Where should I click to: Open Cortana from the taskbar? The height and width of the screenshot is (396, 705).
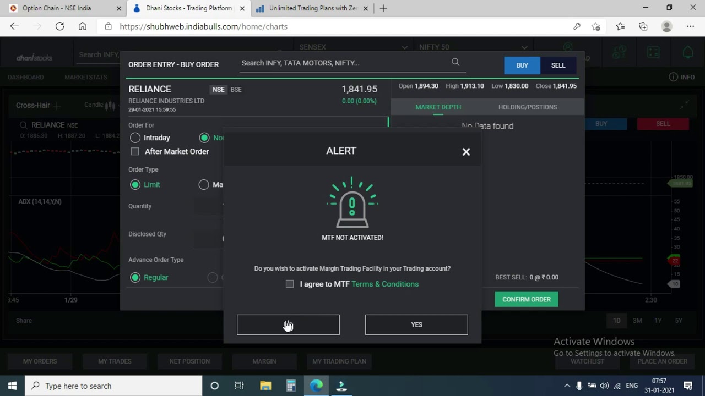point(214,386)
